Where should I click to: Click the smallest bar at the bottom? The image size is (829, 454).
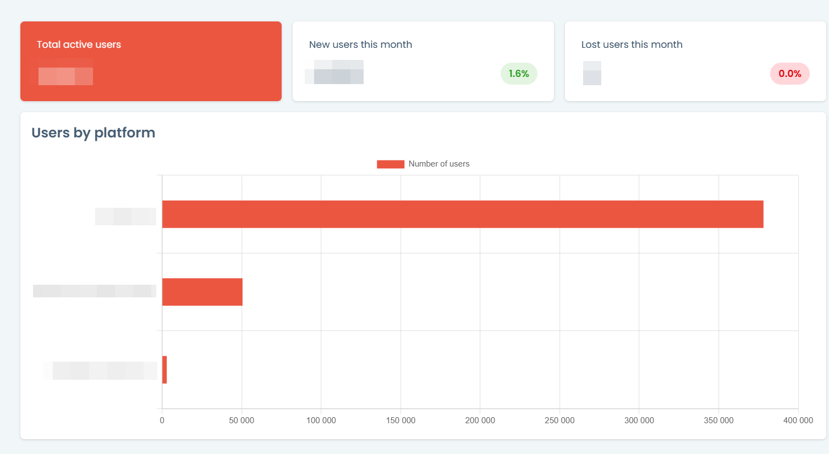(x=164, y=369)
